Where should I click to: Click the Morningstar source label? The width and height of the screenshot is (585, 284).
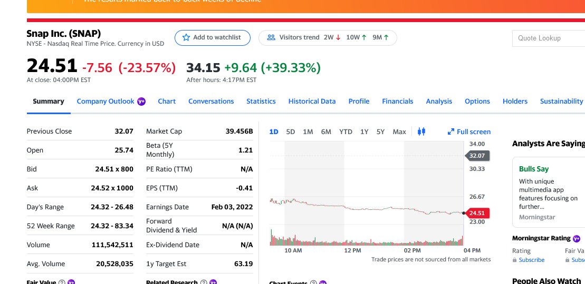(537, 217)
